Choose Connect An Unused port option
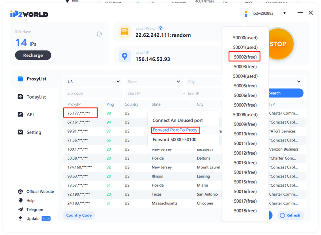This screenshot has width=321, height=235. click(177, 120)
